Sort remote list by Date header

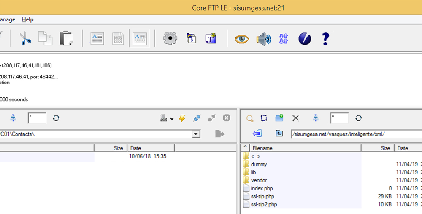[x=408, y=148]
